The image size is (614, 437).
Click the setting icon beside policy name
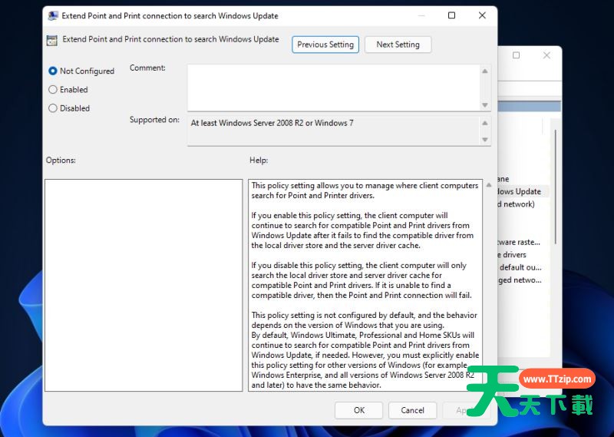pyautogui.click(x=51, y=40)
